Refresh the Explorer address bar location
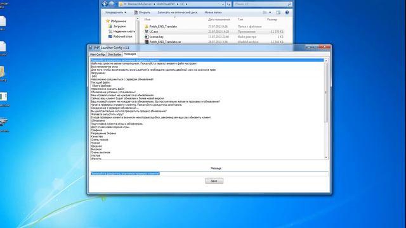 click(x=228, y=4)
